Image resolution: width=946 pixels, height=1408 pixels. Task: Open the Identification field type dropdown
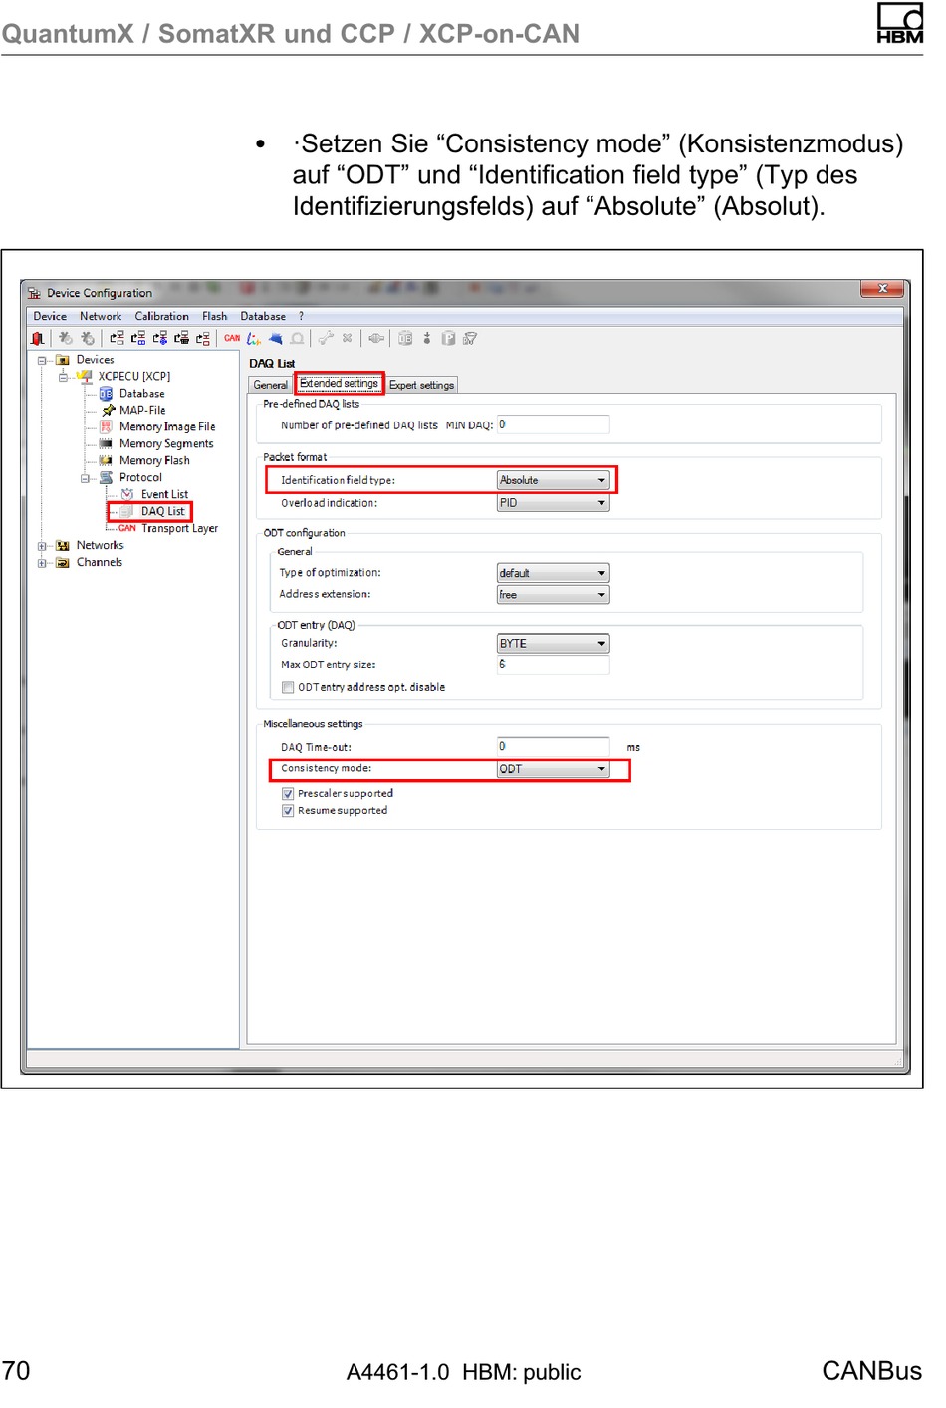[601, 481]
